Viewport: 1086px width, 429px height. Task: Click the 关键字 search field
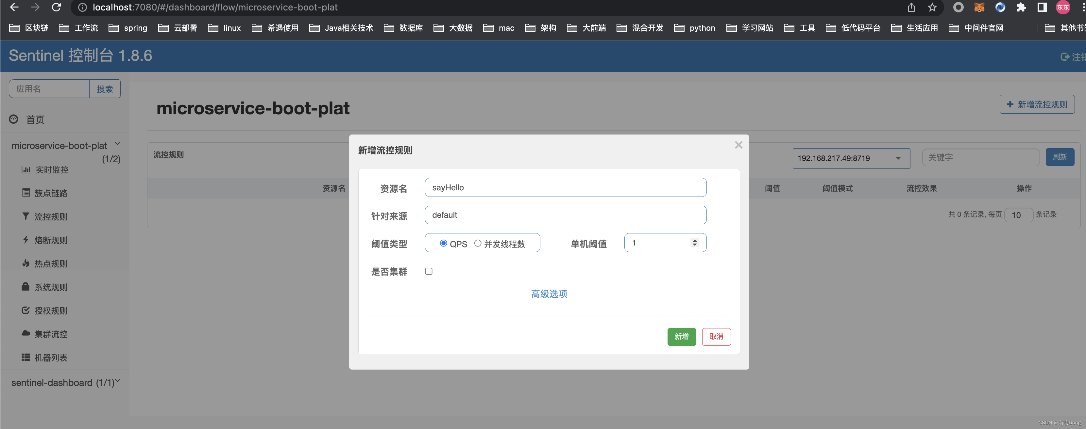click(981, 157)
